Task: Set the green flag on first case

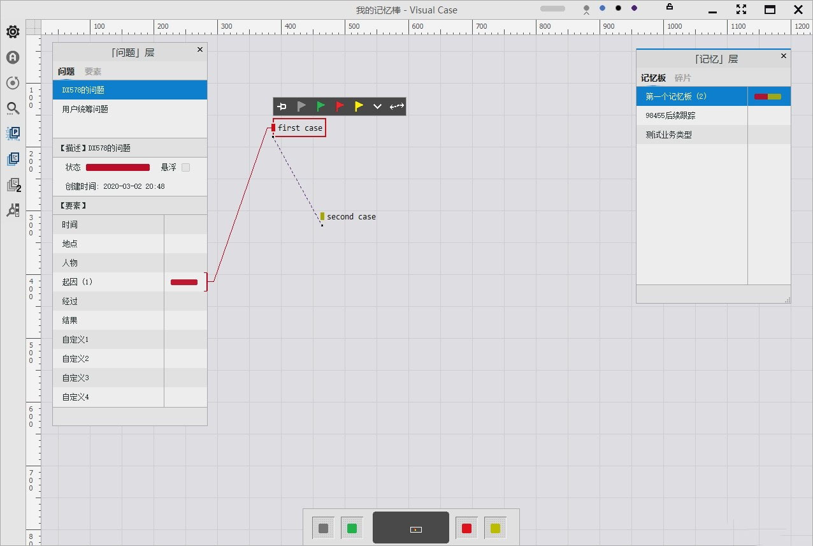Action: [x=320, y=107]
